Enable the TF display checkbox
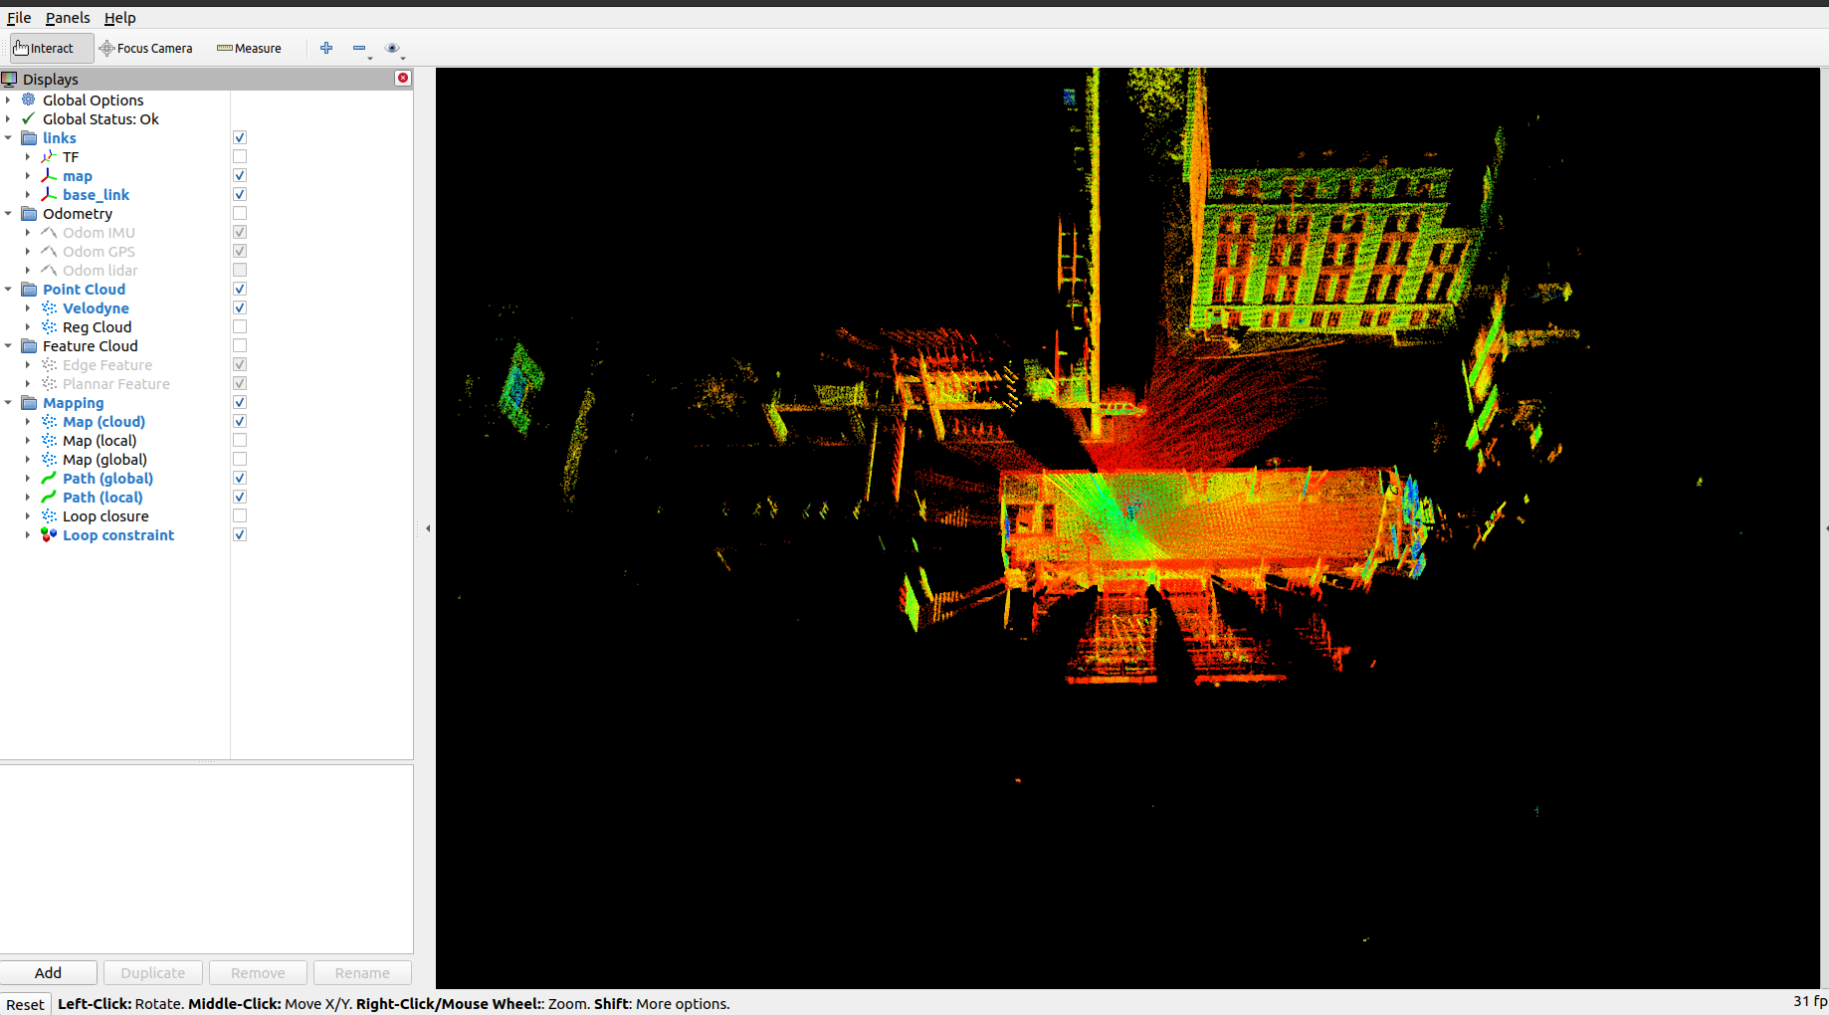The height and width of the screenshot is (1015, 1829). tap(240, 156)
